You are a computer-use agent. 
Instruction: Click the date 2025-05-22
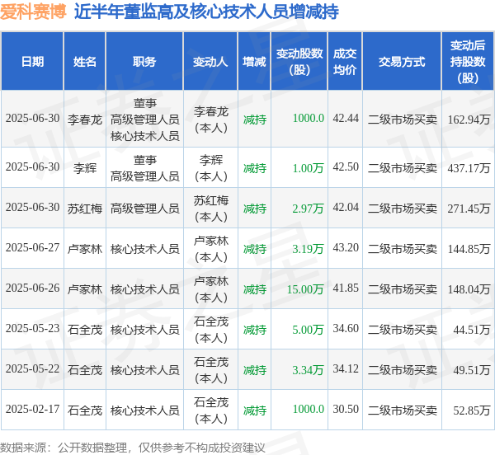tap(32, 368)
